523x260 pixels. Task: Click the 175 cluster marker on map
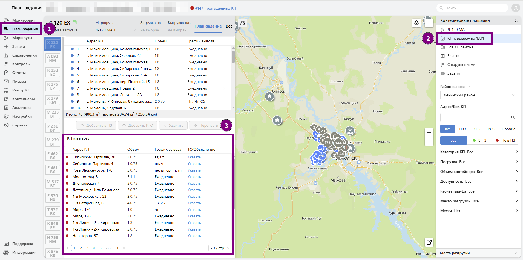click(327, 143)
